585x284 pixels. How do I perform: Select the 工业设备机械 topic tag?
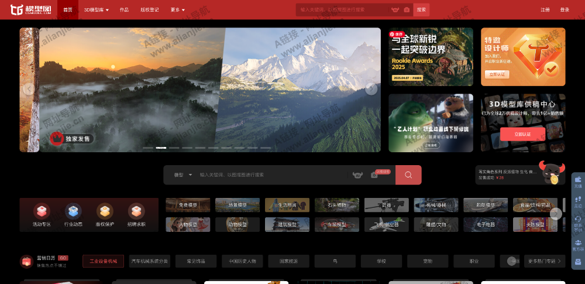[104, 261]
